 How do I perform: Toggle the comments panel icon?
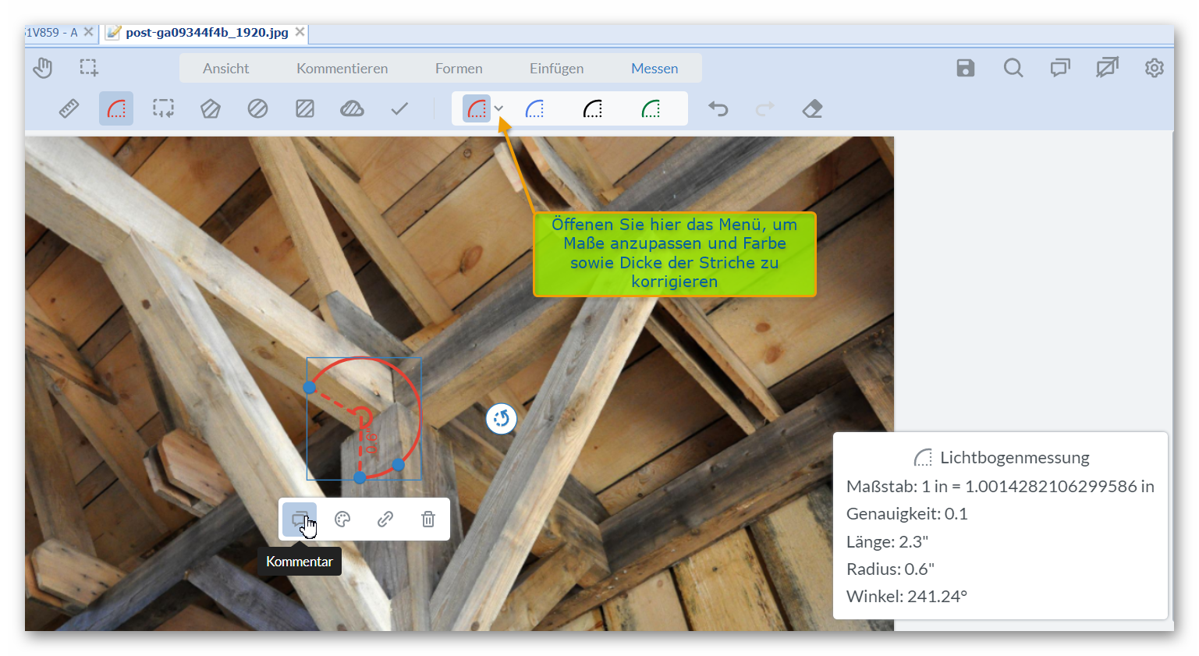coord(1059,69)
